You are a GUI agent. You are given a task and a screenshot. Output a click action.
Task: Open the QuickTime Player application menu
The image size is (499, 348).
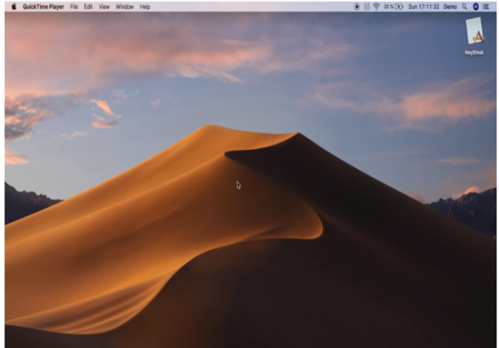pyautogui.click(x=43, y=7)
